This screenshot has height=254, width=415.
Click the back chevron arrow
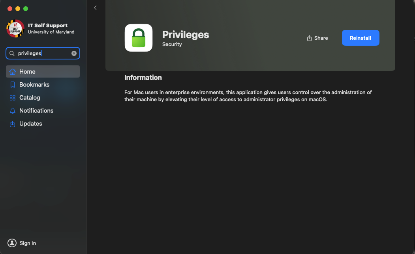[x=95, y=7]
